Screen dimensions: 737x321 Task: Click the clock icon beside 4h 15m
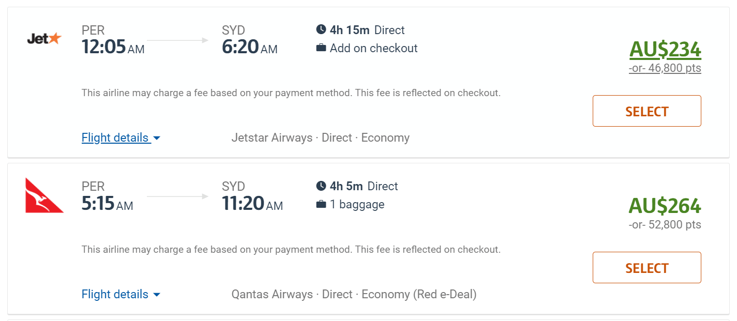click(321, 30)
